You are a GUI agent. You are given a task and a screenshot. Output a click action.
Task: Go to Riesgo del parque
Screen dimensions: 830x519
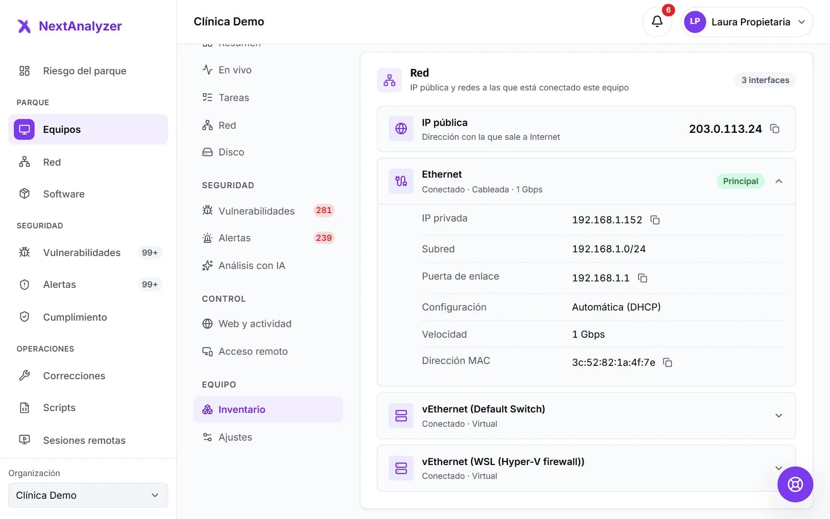[88, 71]
